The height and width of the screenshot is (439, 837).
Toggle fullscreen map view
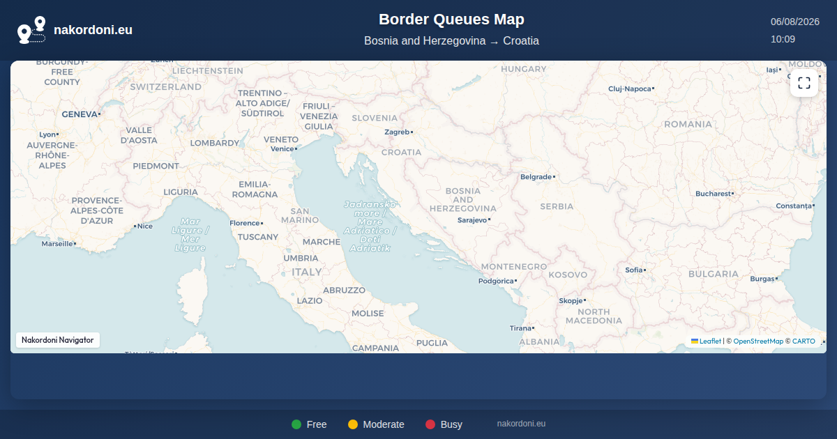pos(804,83)
